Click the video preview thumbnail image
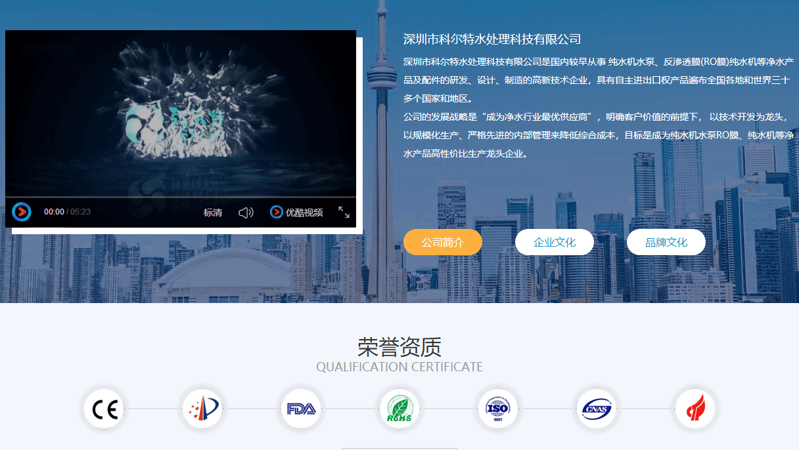799x450 pixels. pyautogui.click(x=180, y=112)
